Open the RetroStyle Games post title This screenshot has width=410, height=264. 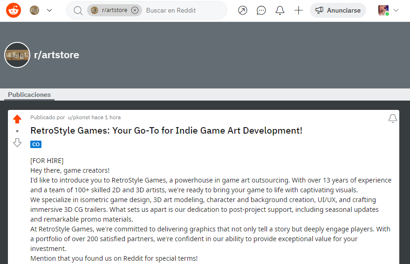(x=166, y=130)
